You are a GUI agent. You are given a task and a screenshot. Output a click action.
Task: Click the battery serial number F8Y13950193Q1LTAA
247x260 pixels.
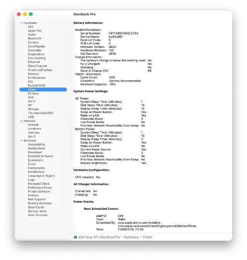tap(123, 33)
